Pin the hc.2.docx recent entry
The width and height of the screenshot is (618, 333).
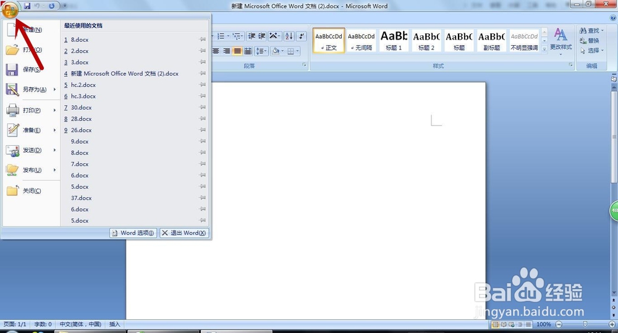(203, 85)
